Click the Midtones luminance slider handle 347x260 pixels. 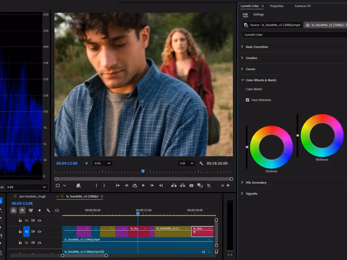click(x=297, y=135)
